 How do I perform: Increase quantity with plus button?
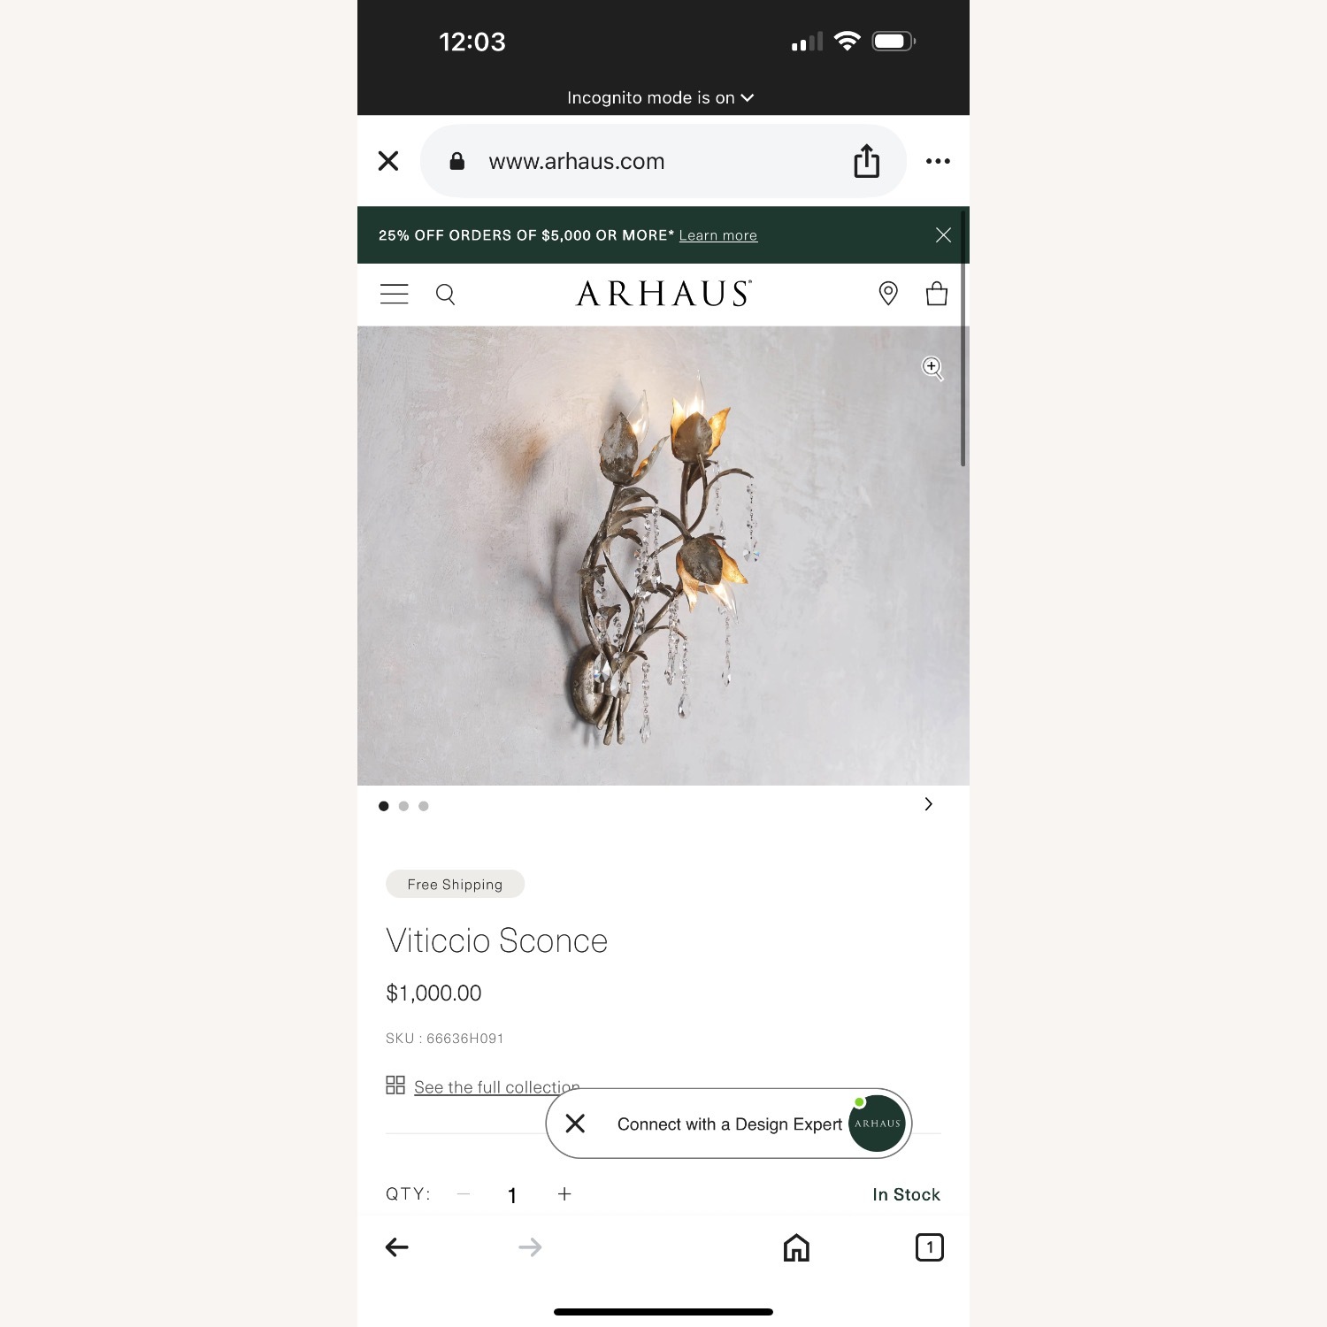point(564,1194)
